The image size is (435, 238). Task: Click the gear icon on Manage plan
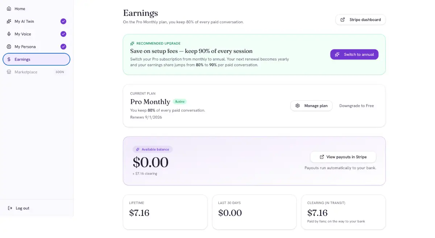298,106
